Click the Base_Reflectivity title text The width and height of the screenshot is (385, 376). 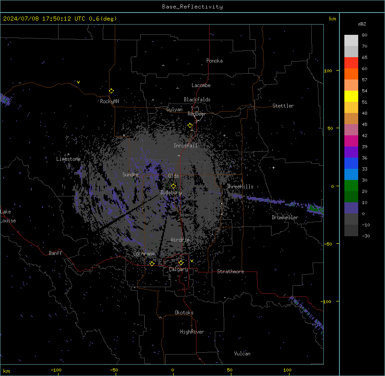tap(192, 7)
